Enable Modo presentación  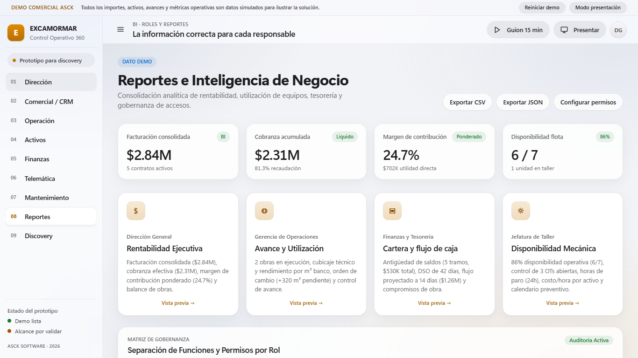598,7
